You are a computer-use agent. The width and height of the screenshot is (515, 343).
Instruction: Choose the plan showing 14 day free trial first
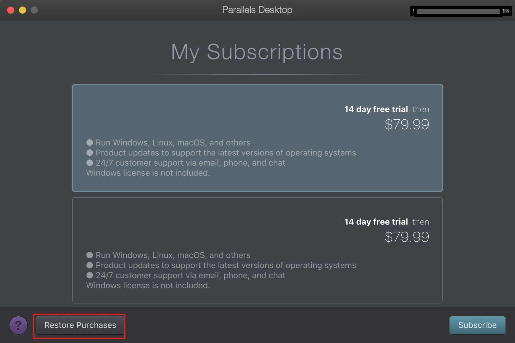click(x=257, y=138)
